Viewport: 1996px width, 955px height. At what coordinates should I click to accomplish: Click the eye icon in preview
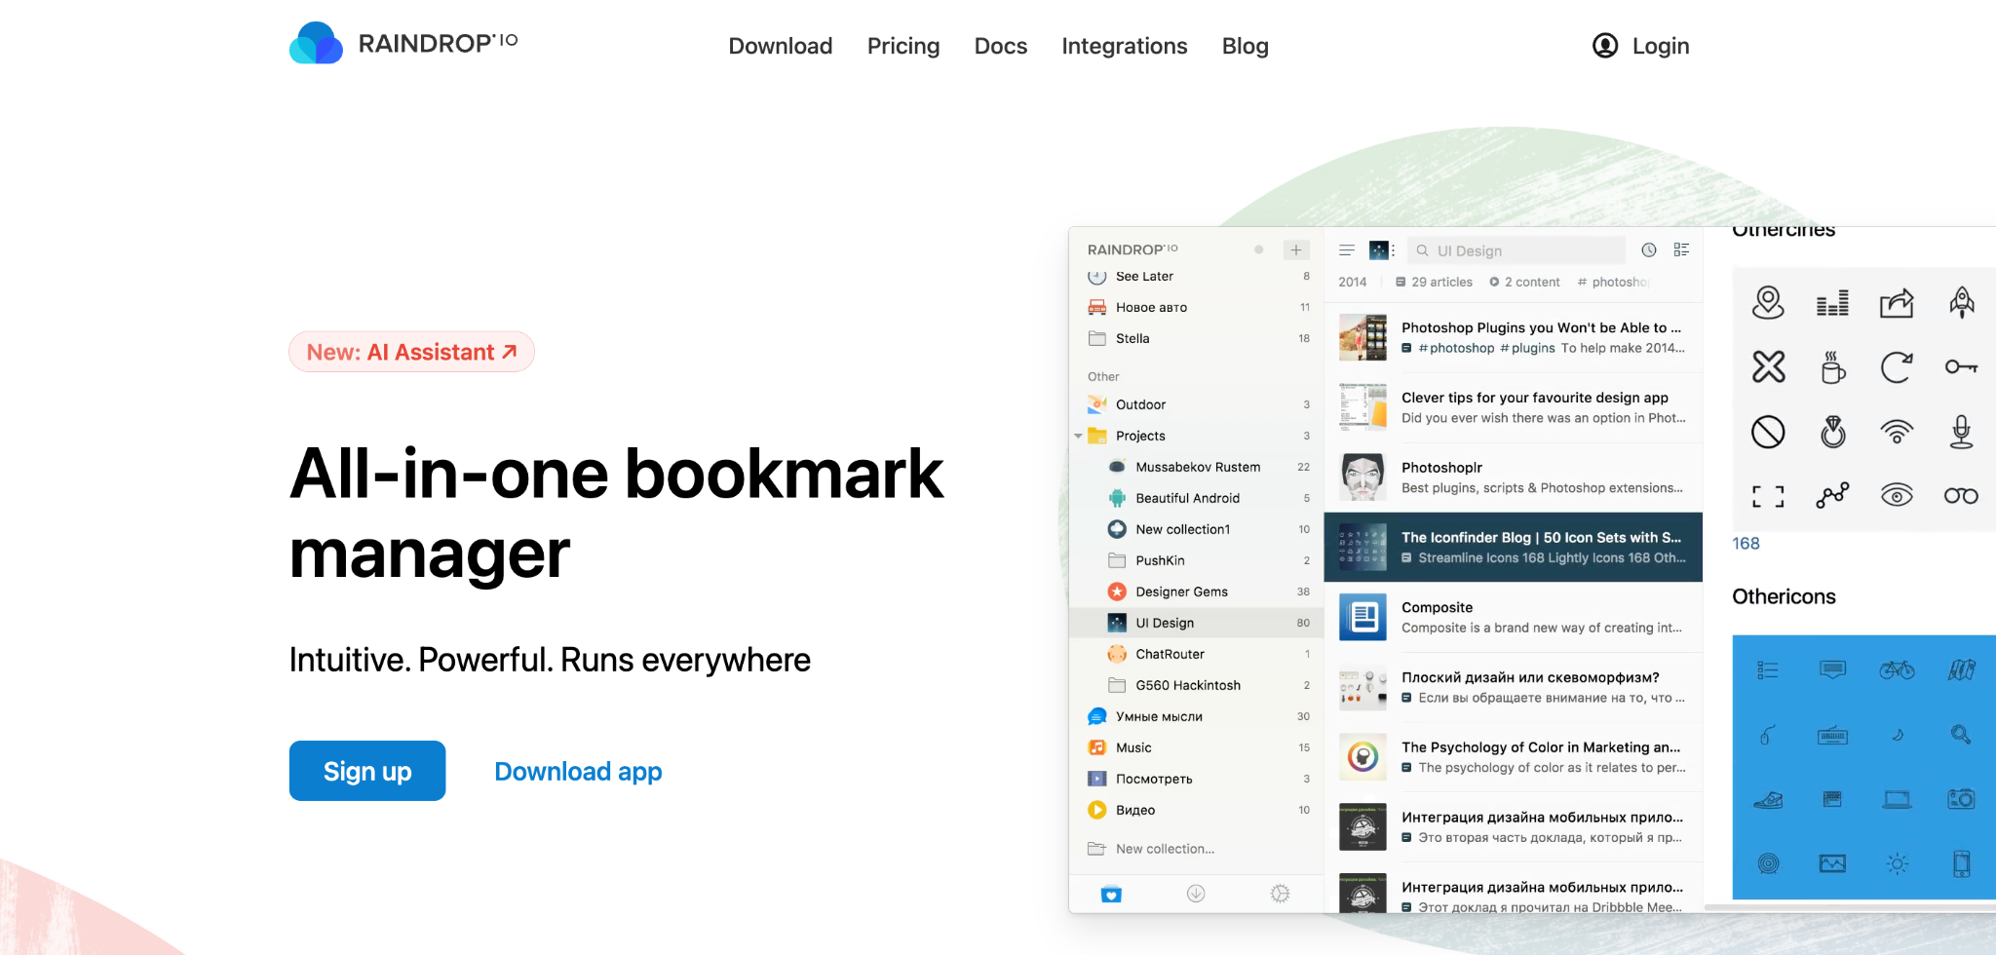1897,495
